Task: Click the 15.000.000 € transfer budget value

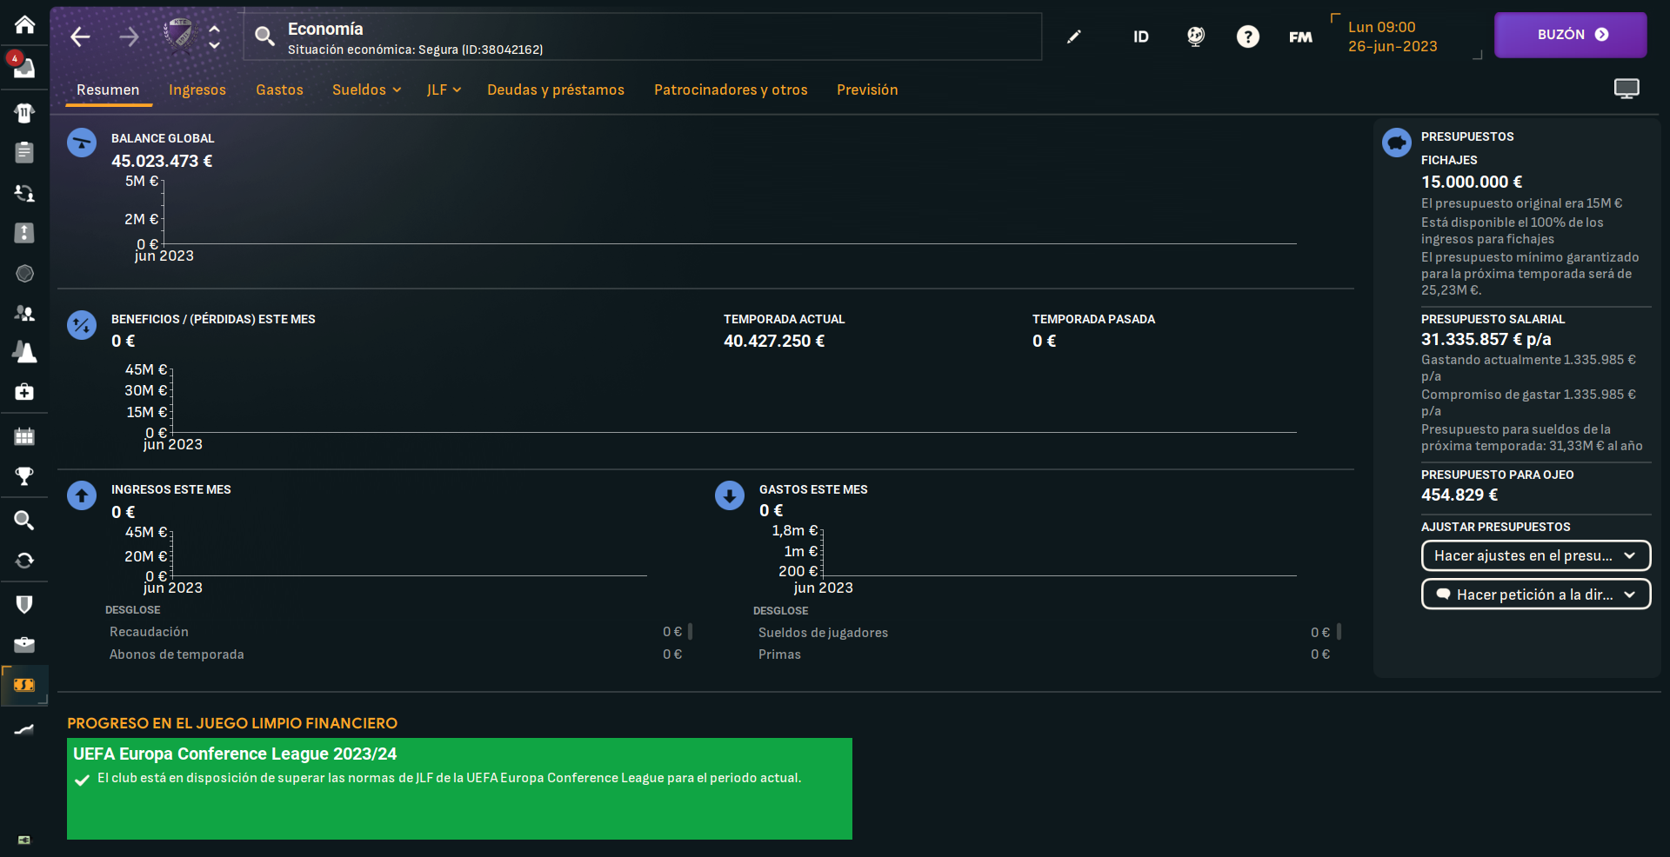Action: [x=1472, y=182]
